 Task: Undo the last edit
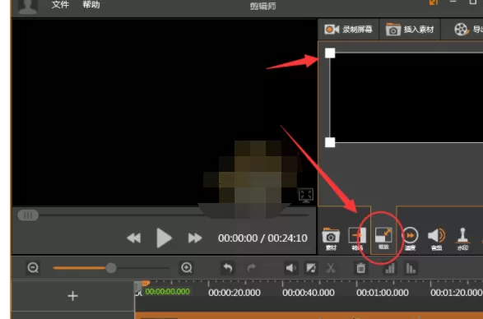(228, 268)
